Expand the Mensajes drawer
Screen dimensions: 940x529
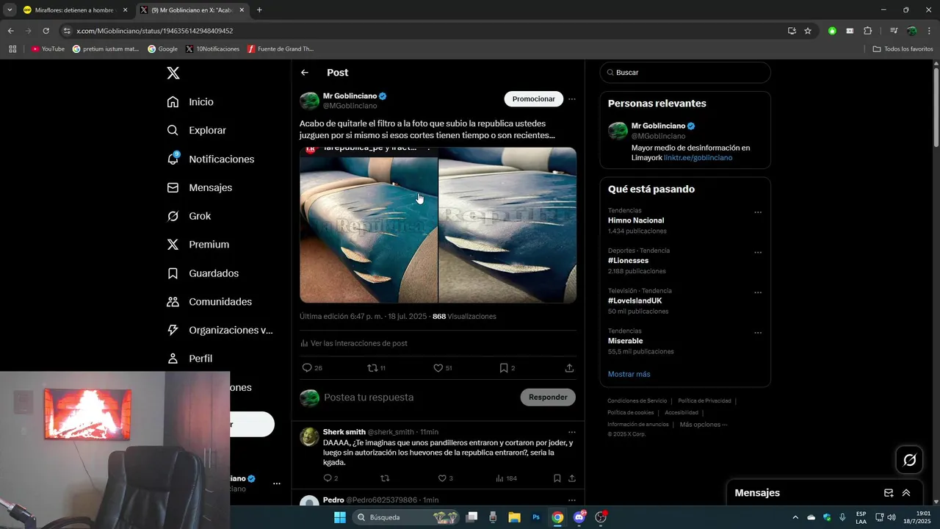(906, 493)
